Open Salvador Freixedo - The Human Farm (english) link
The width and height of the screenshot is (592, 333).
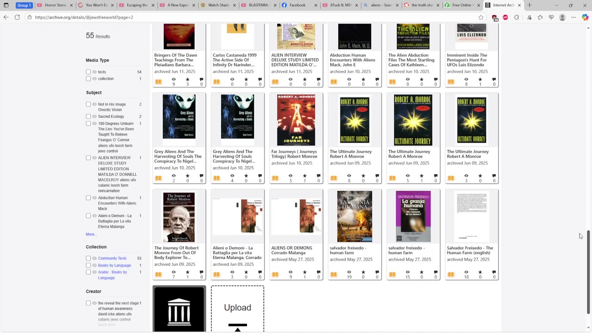click(470, 250)
